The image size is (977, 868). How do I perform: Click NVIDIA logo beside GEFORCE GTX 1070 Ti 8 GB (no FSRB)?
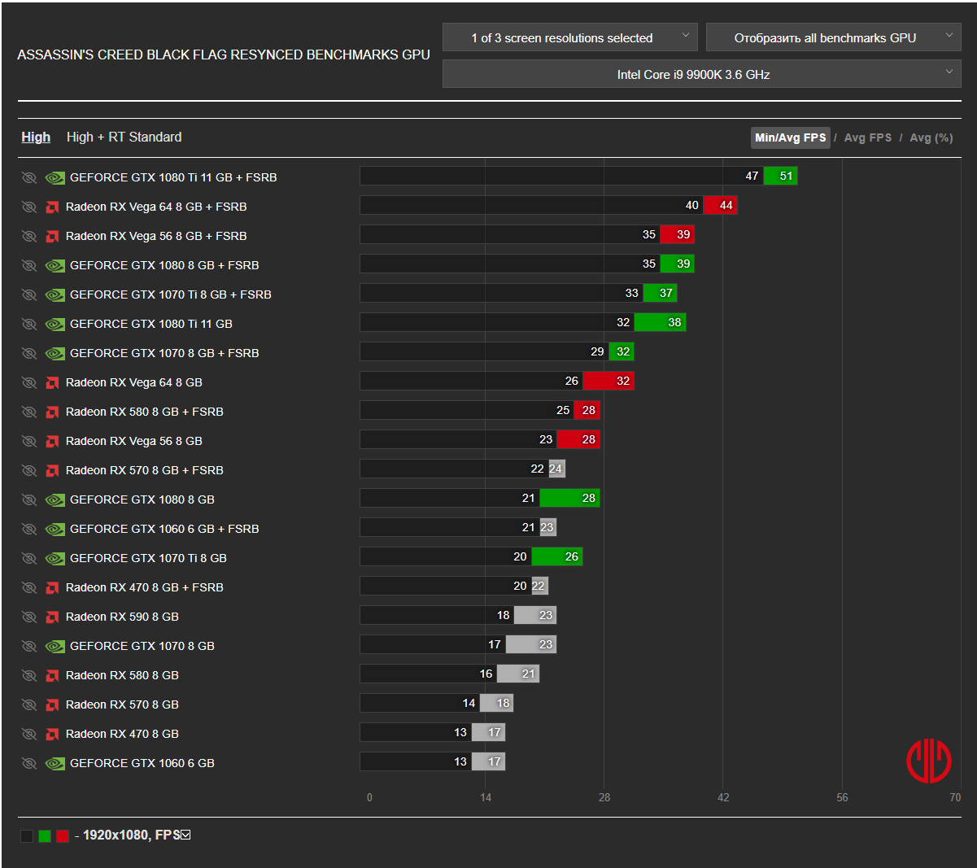(x=55, y=558)
